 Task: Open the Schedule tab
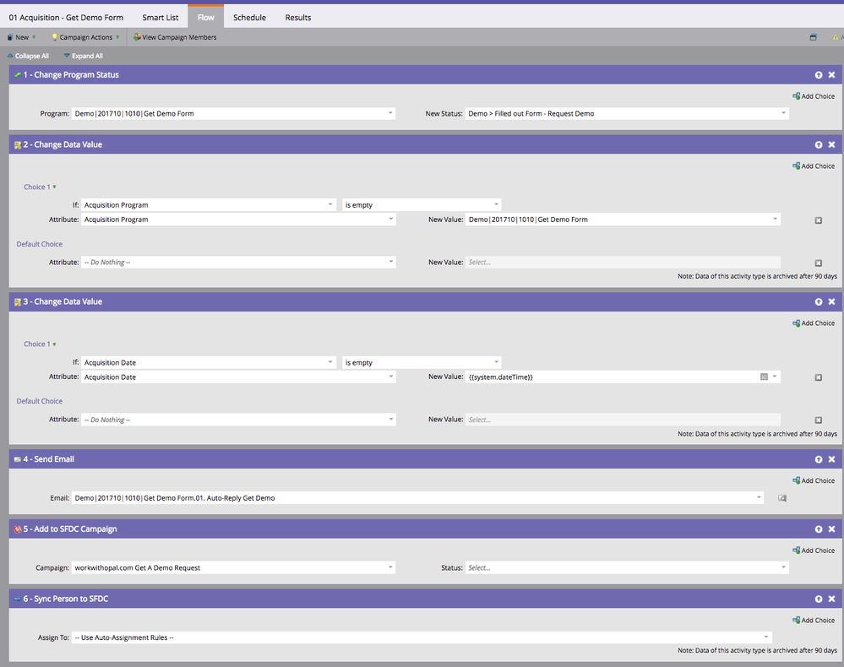(x=249, y=17)
